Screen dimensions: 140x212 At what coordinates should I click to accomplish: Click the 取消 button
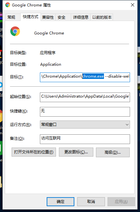point(91,202)
